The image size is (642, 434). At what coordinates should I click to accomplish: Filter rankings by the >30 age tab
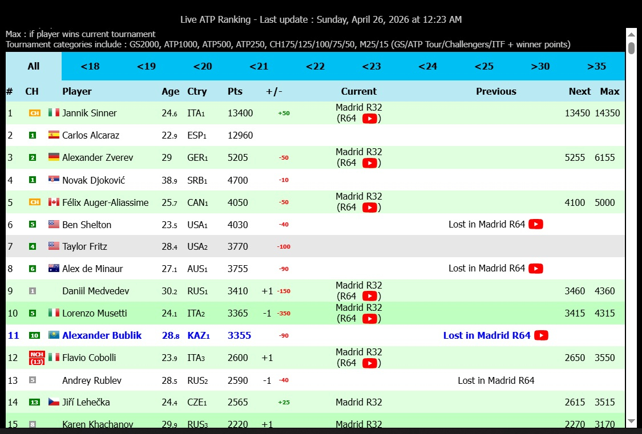click(540, 66)
